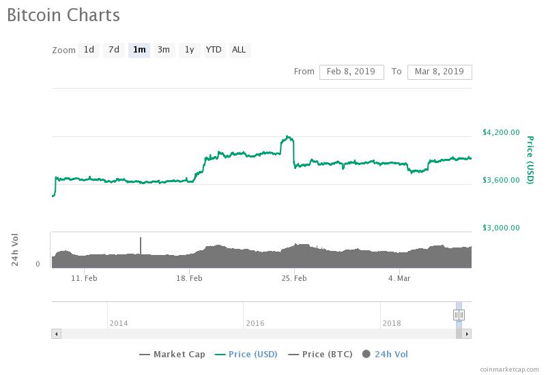Switch zoom to 3m
The image size is (546, 375).
click(x=164, y=50)
